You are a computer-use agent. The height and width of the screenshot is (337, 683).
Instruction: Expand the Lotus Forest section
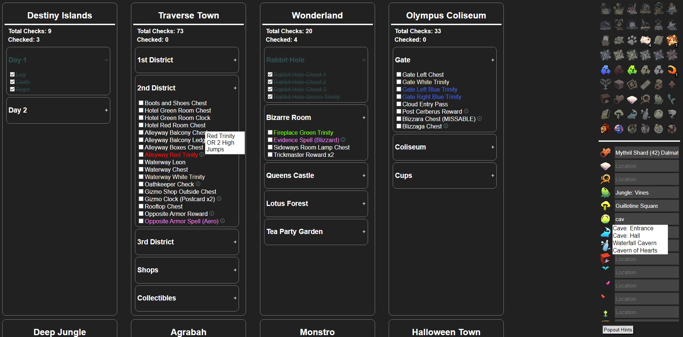click(364, 203)
